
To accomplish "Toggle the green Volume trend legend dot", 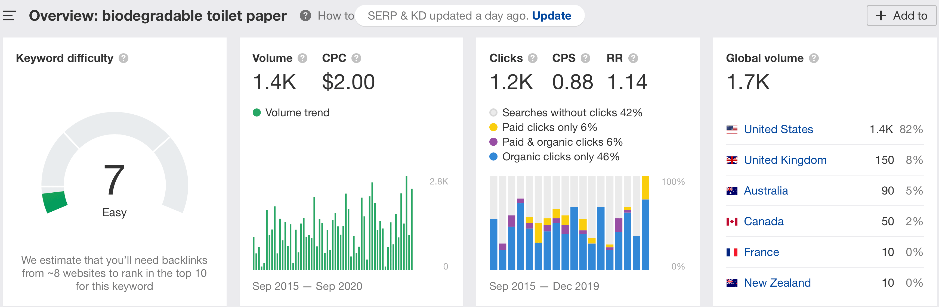I will [257, 112].
